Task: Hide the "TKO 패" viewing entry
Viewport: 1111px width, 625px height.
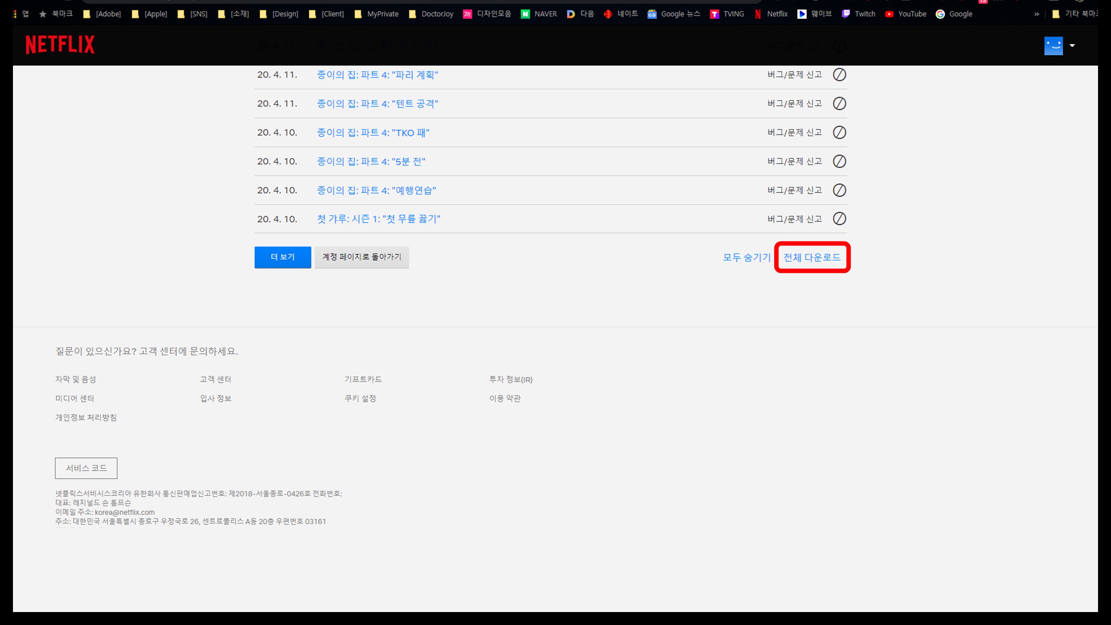Action: coord(839,133)
